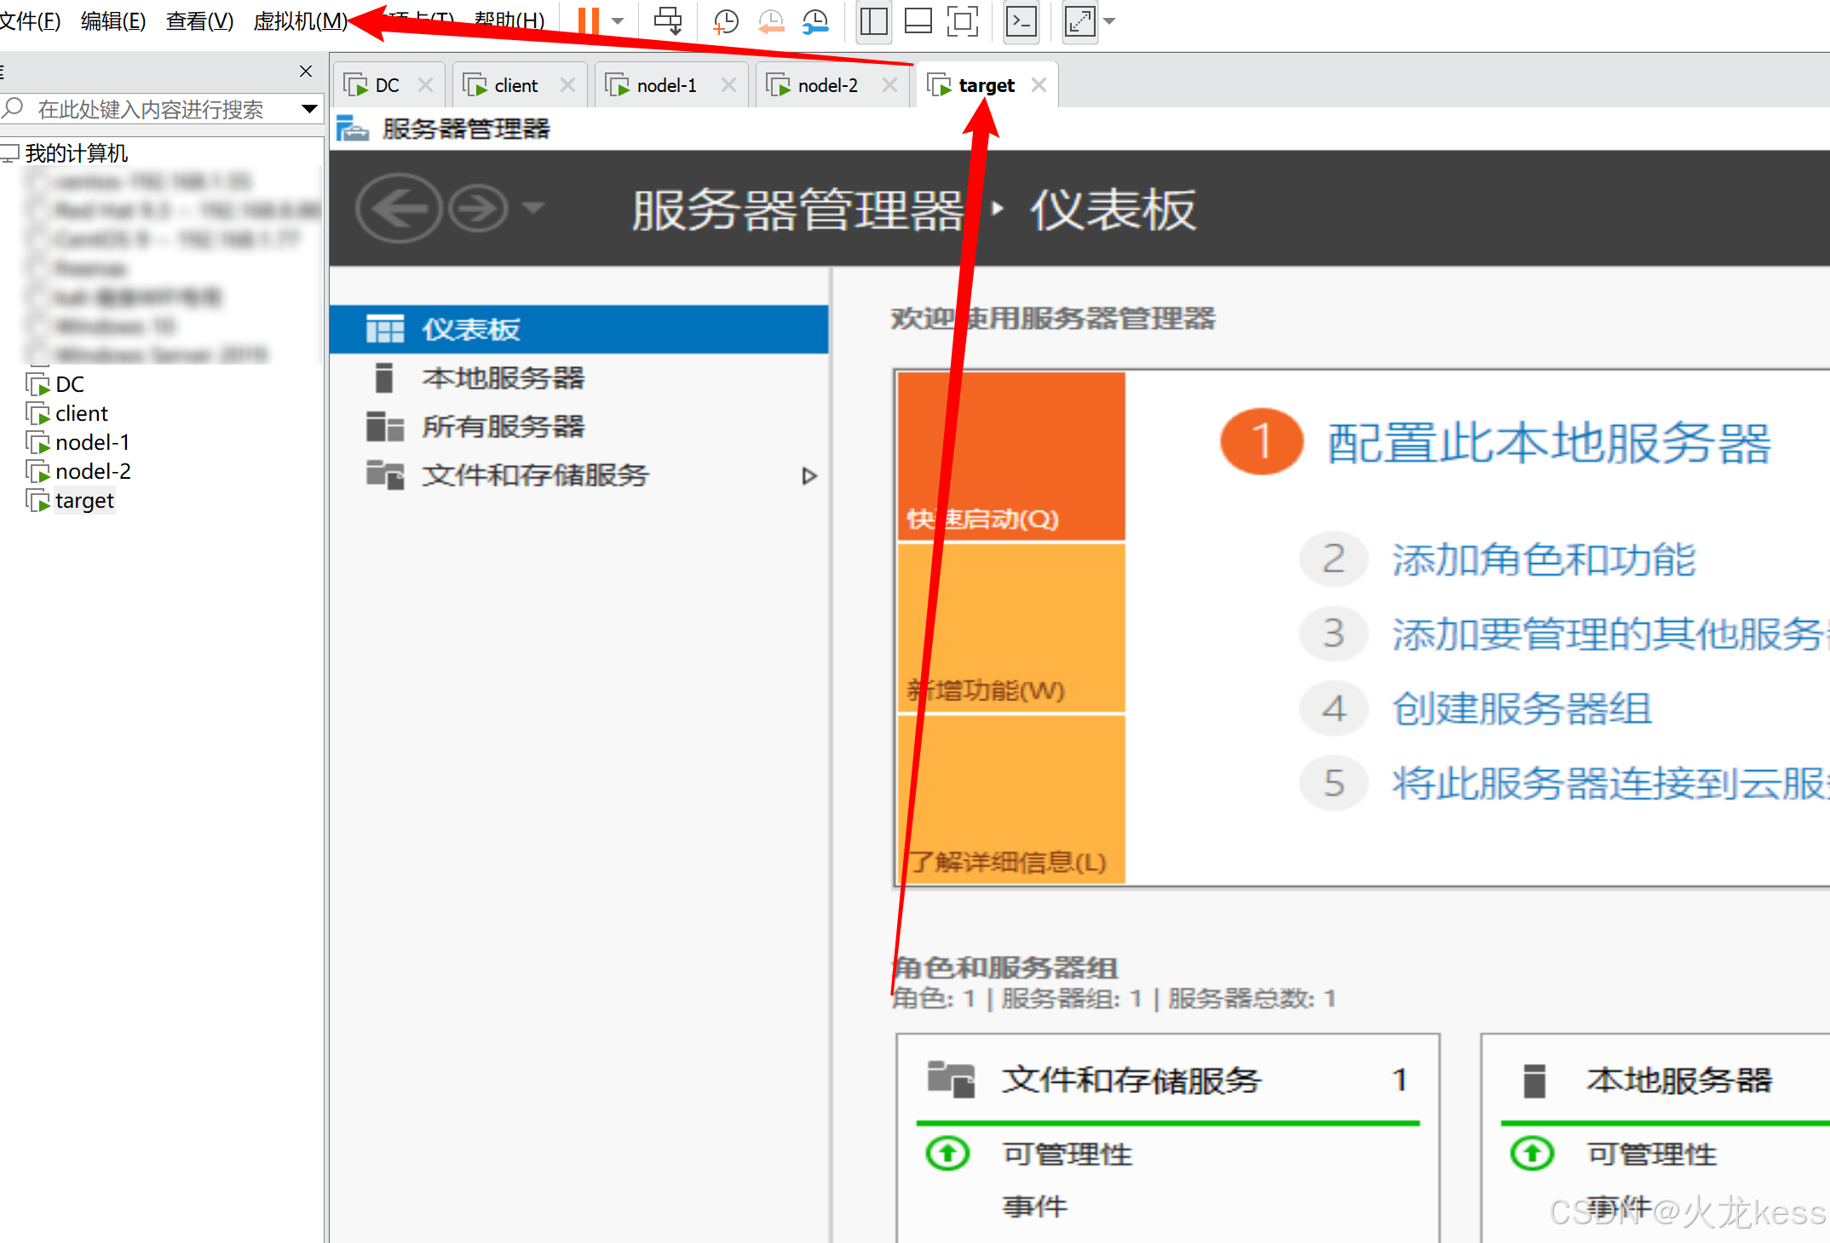Click Server Manager back navigation arrow

tap(398, 208)
